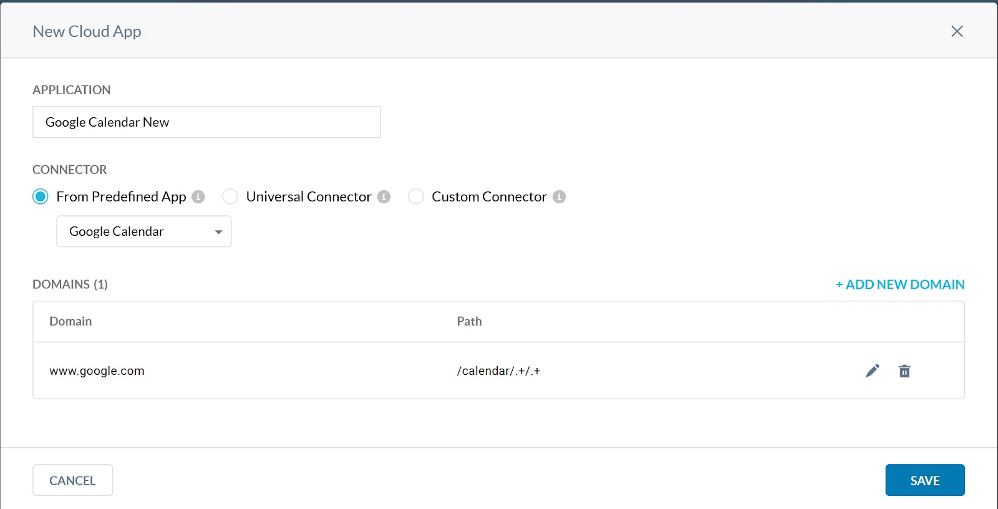The image size is (998, 509).
Task: Open the Google Calendar predefined app dropdown
Action: click(x=144, y=231)
